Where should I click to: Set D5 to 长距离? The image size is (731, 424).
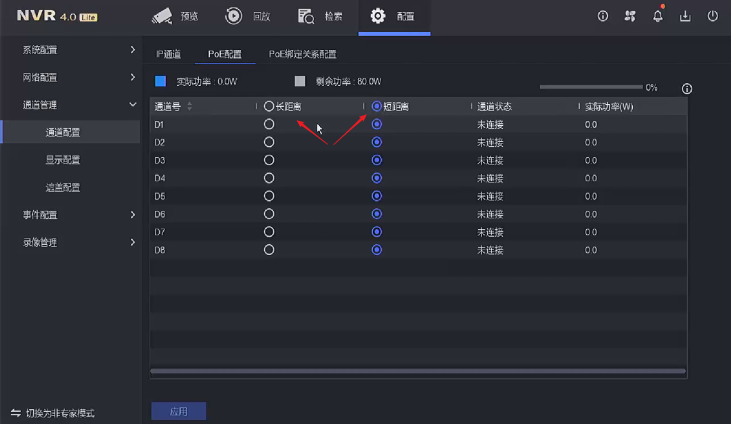[269, 196]
